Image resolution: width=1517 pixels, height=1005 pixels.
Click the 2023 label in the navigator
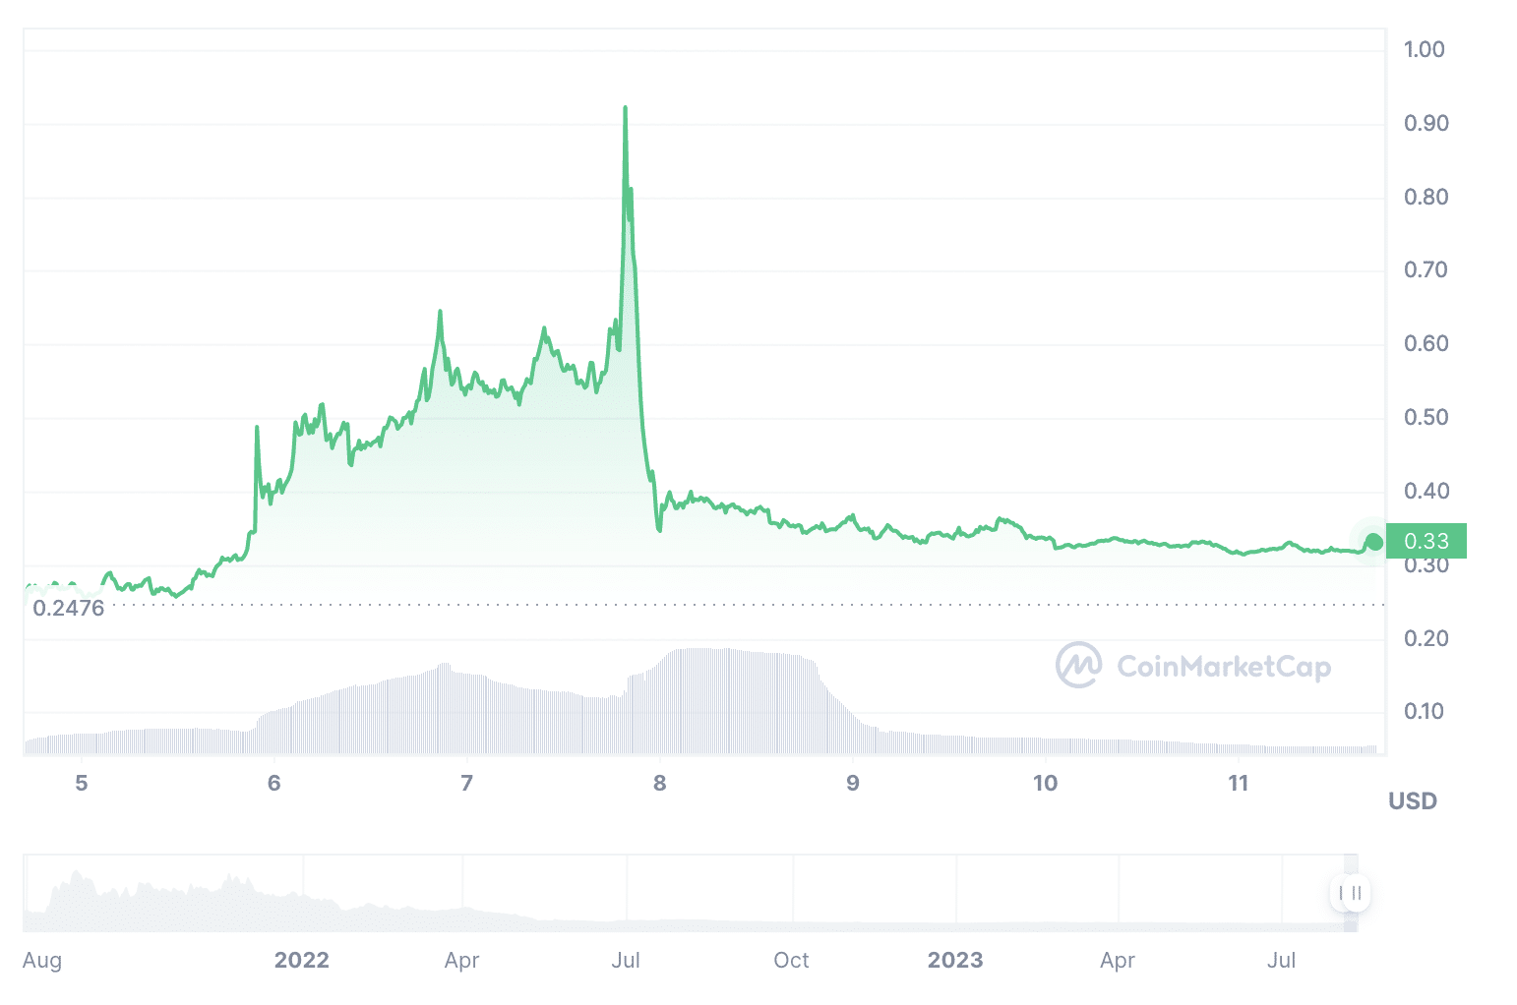[x=955, y=960]
